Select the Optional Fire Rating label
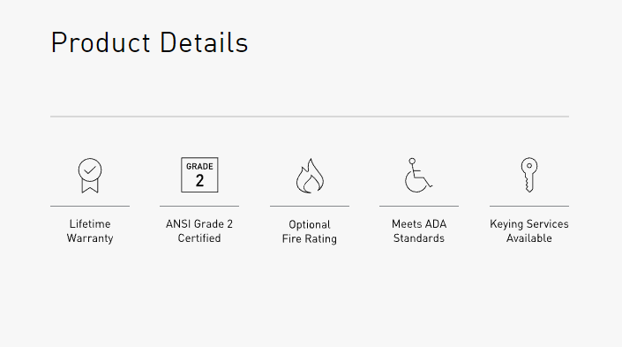The image size is (622, 347). click(x=310, y=231)
